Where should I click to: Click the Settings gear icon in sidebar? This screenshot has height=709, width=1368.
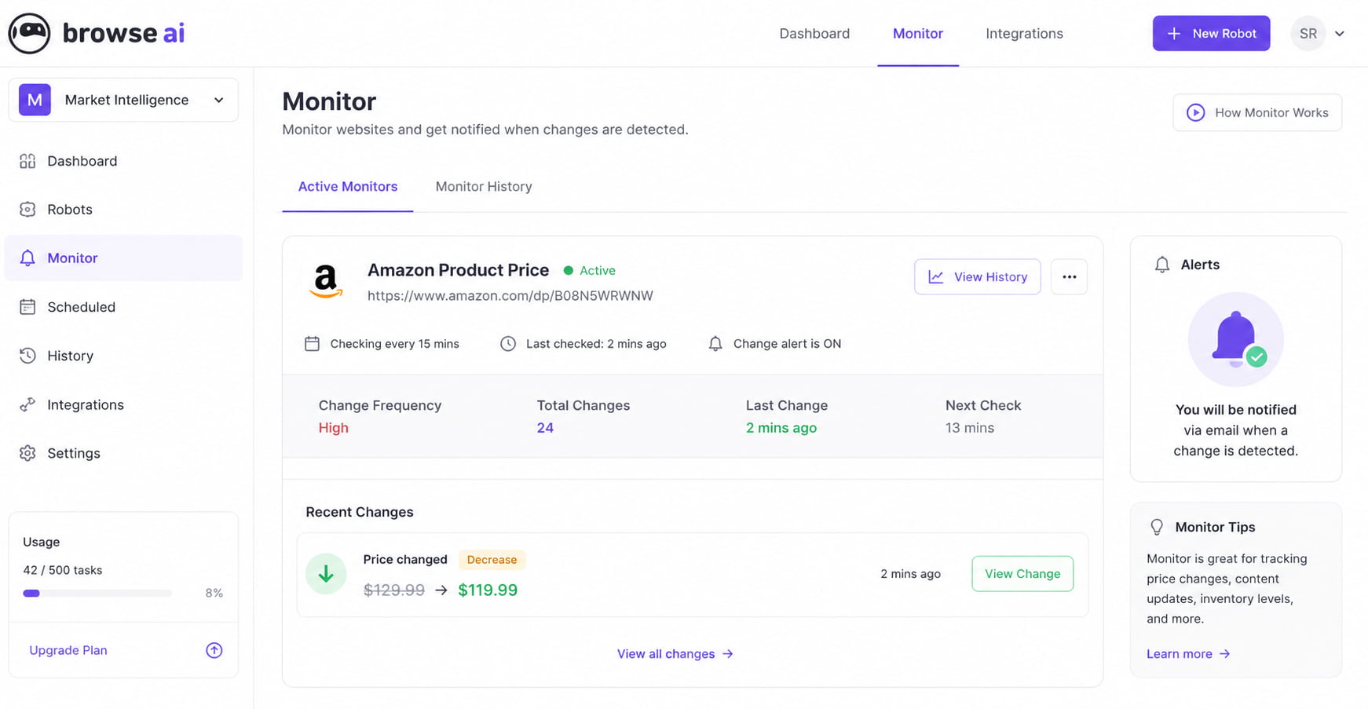point(27,453)
